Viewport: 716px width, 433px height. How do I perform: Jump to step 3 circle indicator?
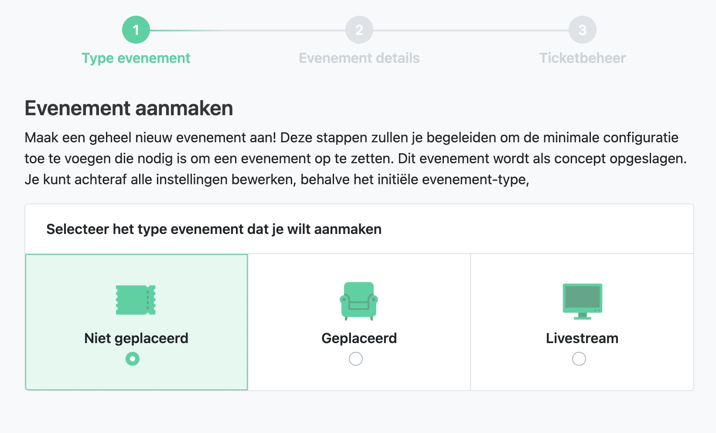tap(583, 30)
